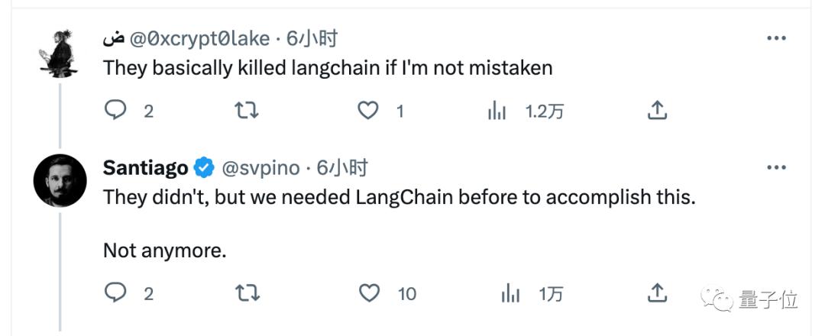Open 0xcrypt0lake's tweet timestamp link

pyautogui.click(x=312, y=38)
